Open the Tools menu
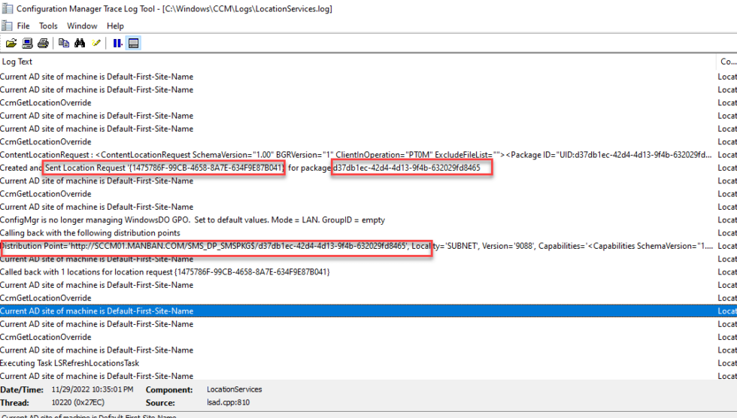 (x=48, y=26)
